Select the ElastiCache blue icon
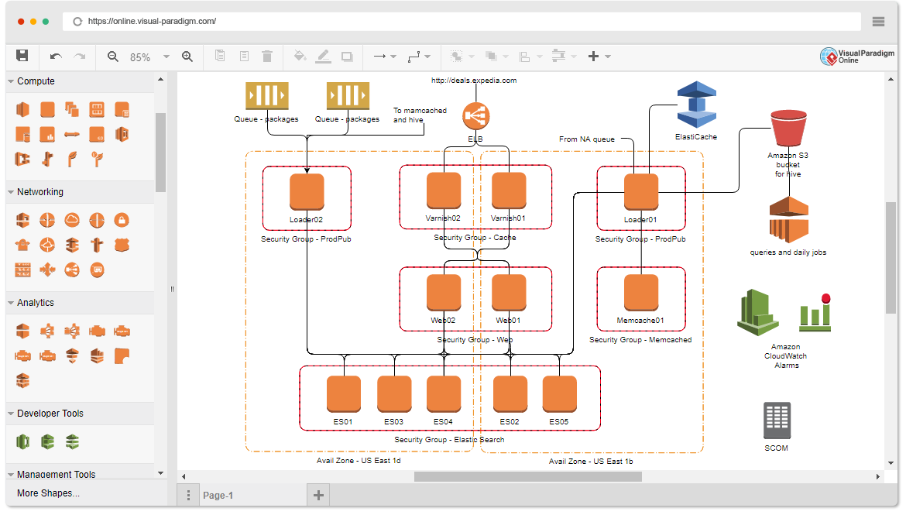 coord(696,105)
